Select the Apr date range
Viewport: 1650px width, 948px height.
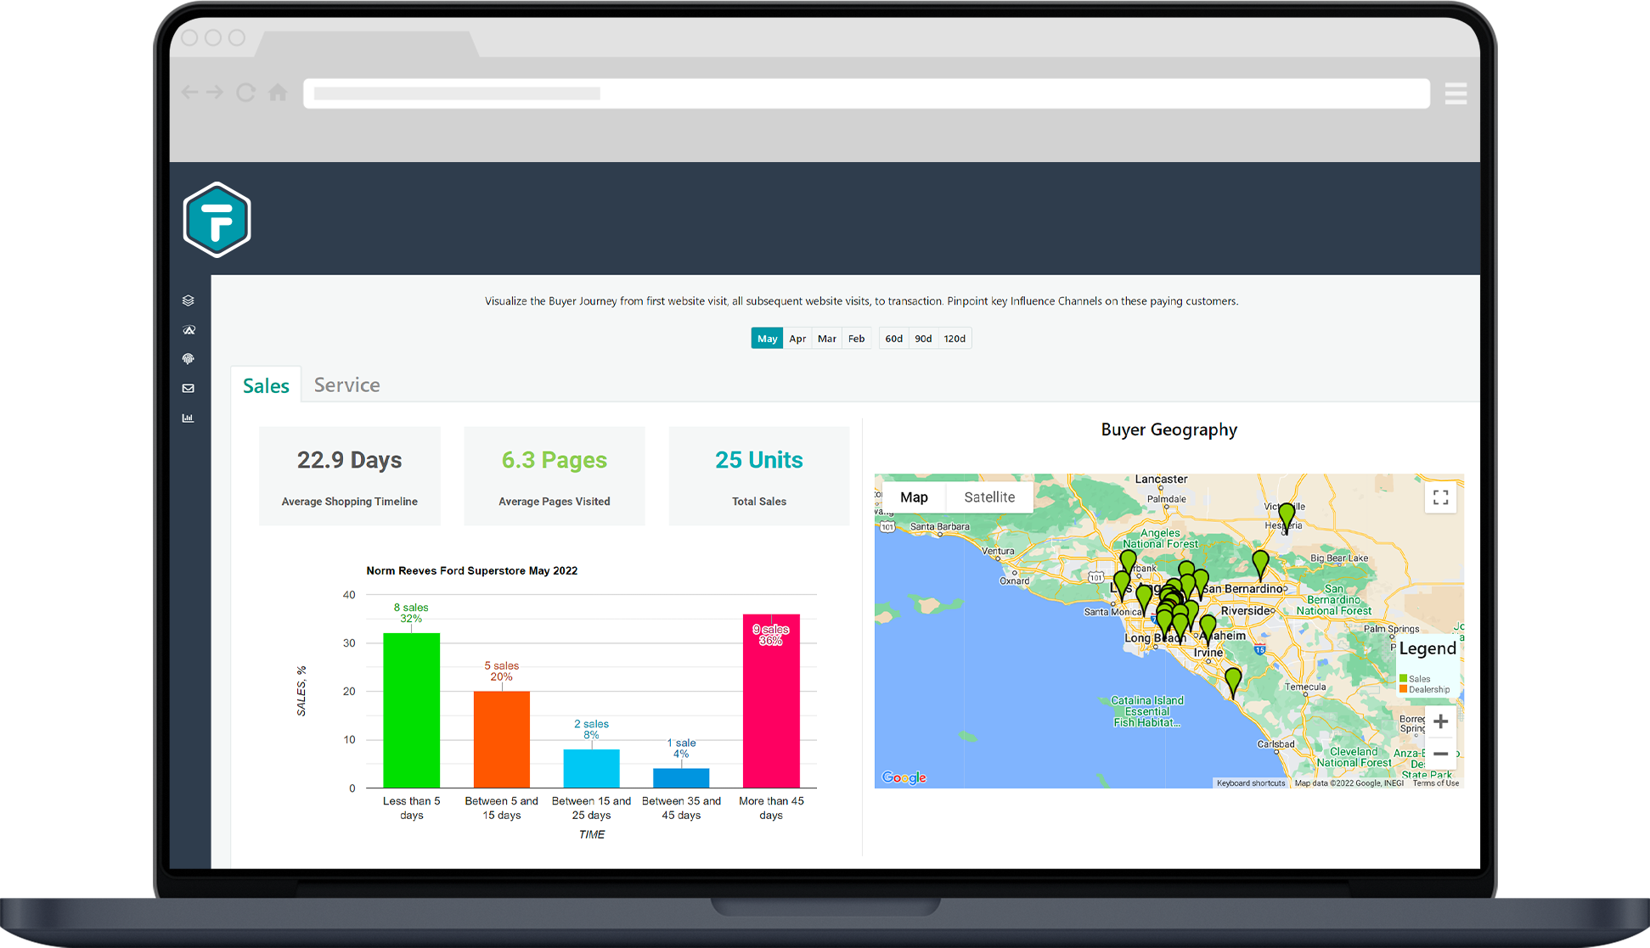[x=797, y=339]
